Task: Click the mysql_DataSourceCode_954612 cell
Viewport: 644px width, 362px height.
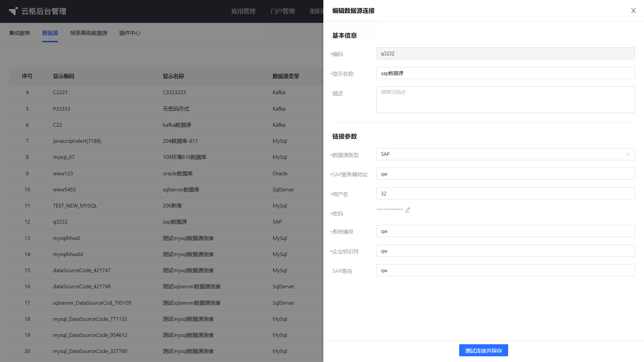Action: click(x=90, y=335)
